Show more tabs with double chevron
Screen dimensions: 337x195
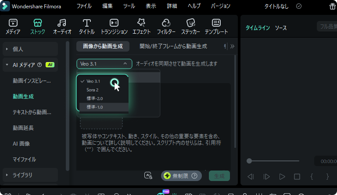pyautogui.click(x=232, y=46)
